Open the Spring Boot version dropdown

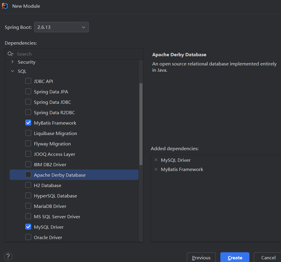(x=62, y=27)
